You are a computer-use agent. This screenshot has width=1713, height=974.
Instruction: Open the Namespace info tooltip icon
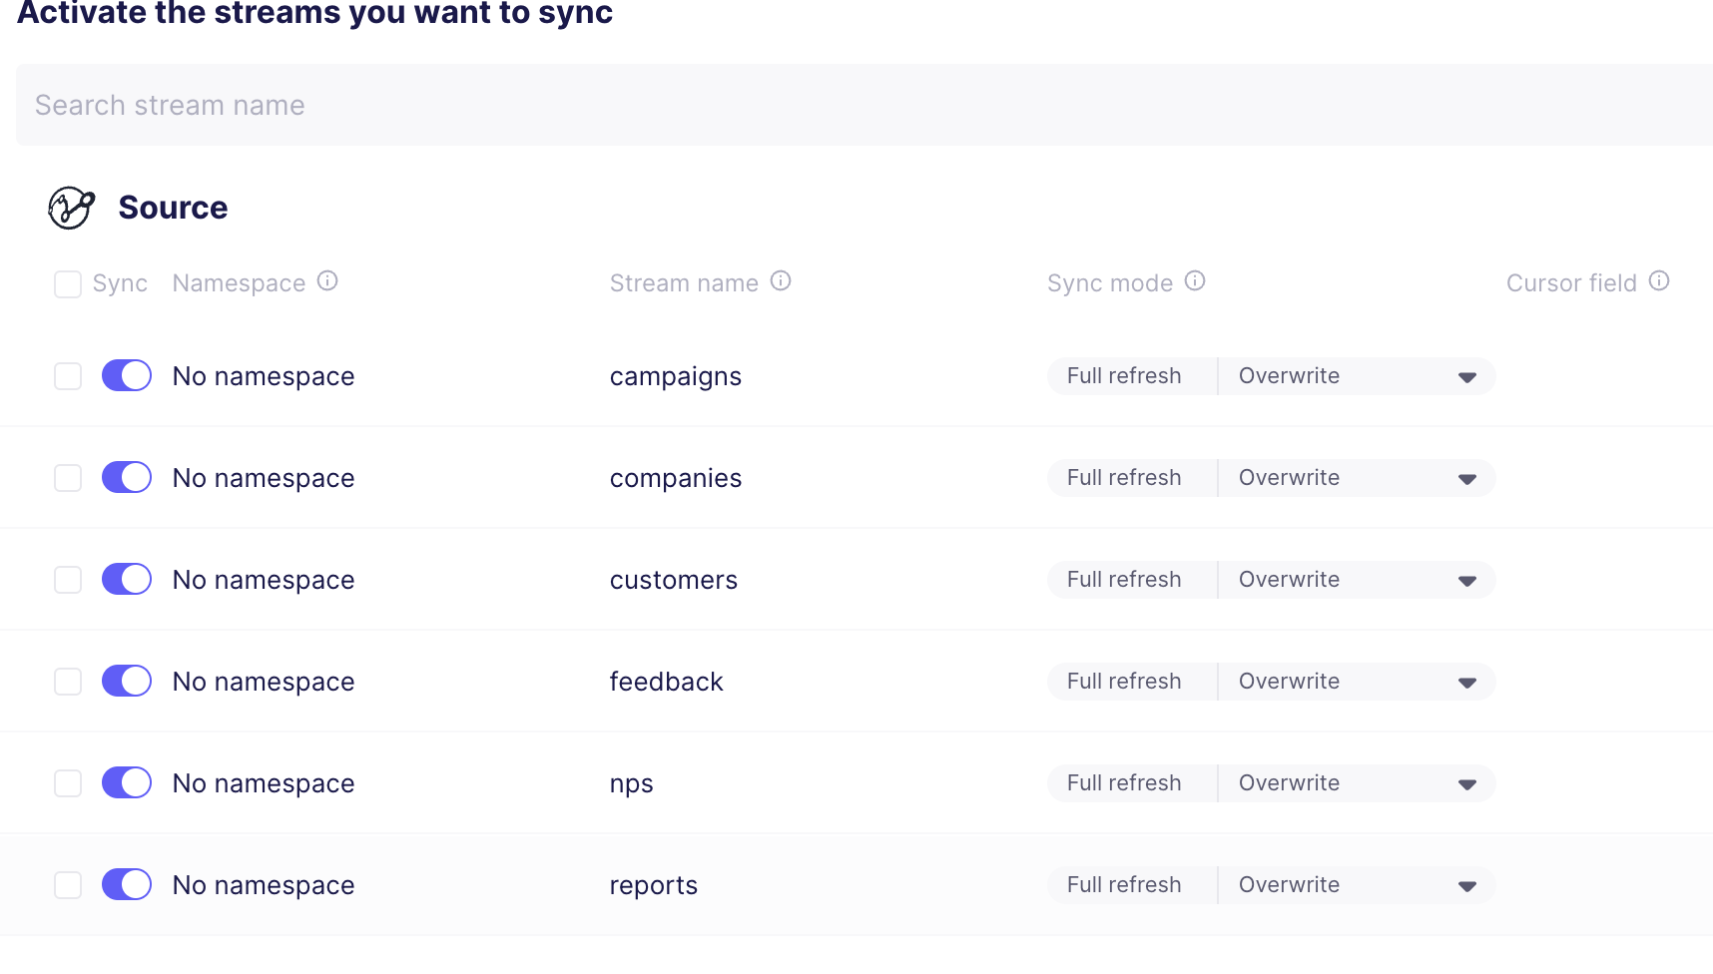point(327,280)
